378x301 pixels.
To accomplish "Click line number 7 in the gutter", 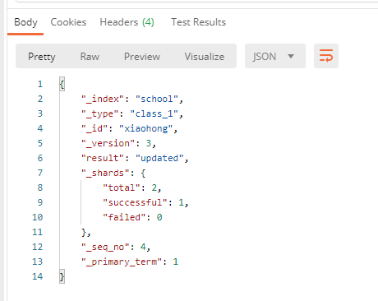I will tap(40, 173).
